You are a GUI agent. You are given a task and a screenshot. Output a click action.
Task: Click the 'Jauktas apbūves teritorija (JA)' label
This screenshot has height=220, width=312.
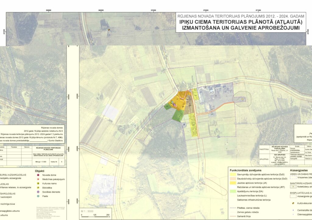[252, 183]
